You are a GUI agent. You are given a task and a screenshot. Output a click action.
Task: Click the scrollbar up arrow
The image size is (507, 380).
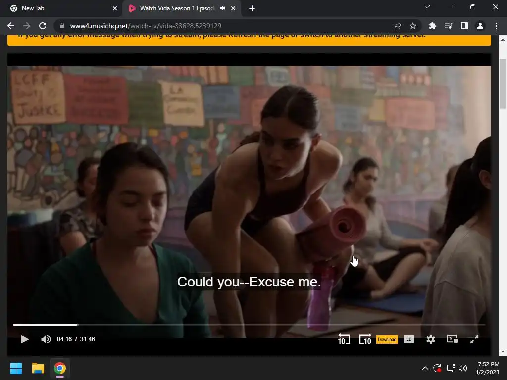coord(503,40)
